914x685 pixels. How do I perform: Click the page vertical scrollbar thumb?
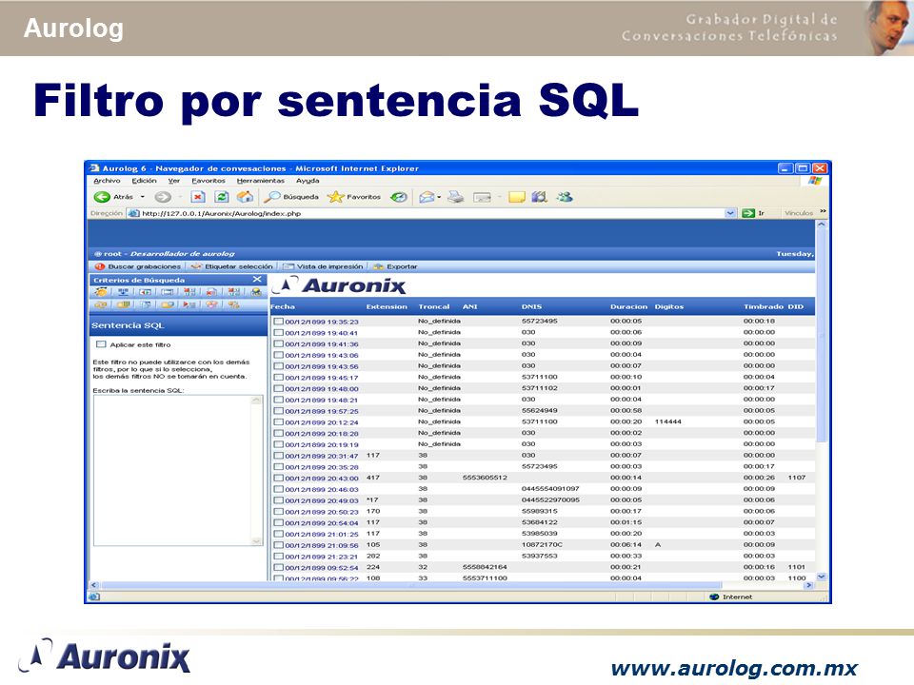(822, 336)
